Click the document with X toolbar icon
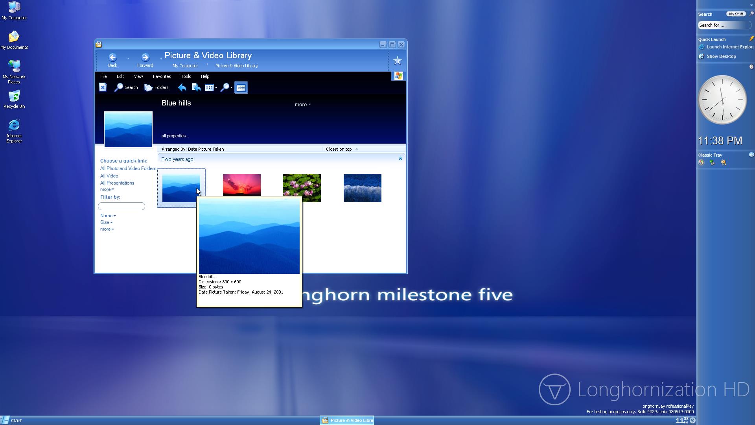This screenshot has height=425, width=755. pyautogui.click(x=103, y=87)
